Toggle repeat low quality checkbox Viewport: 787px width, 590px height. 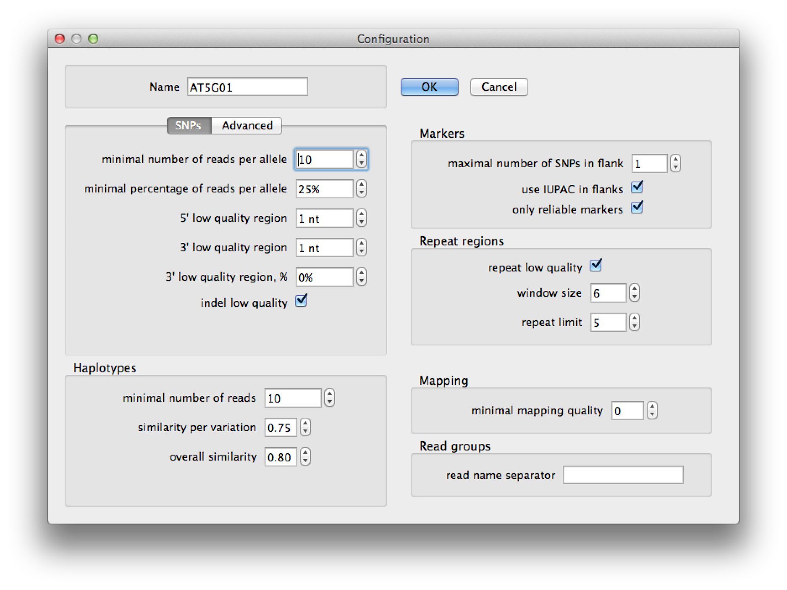(x=595, y=266)
